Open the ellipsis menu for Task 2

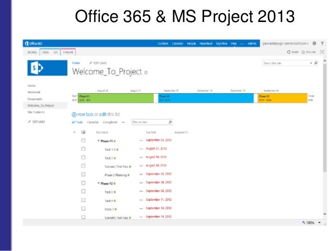(141, 157)
